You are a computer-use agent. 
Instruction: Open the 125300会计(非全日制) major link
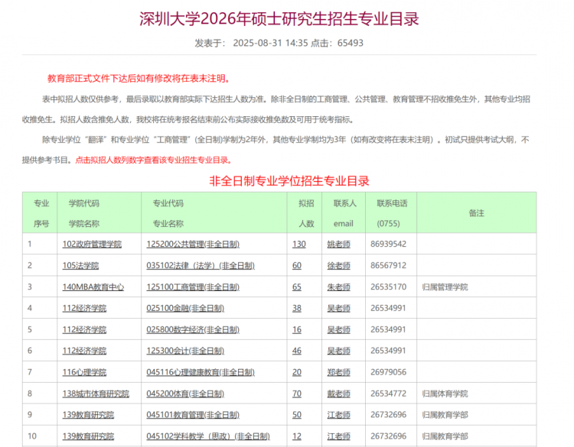(x=184, y=351)
